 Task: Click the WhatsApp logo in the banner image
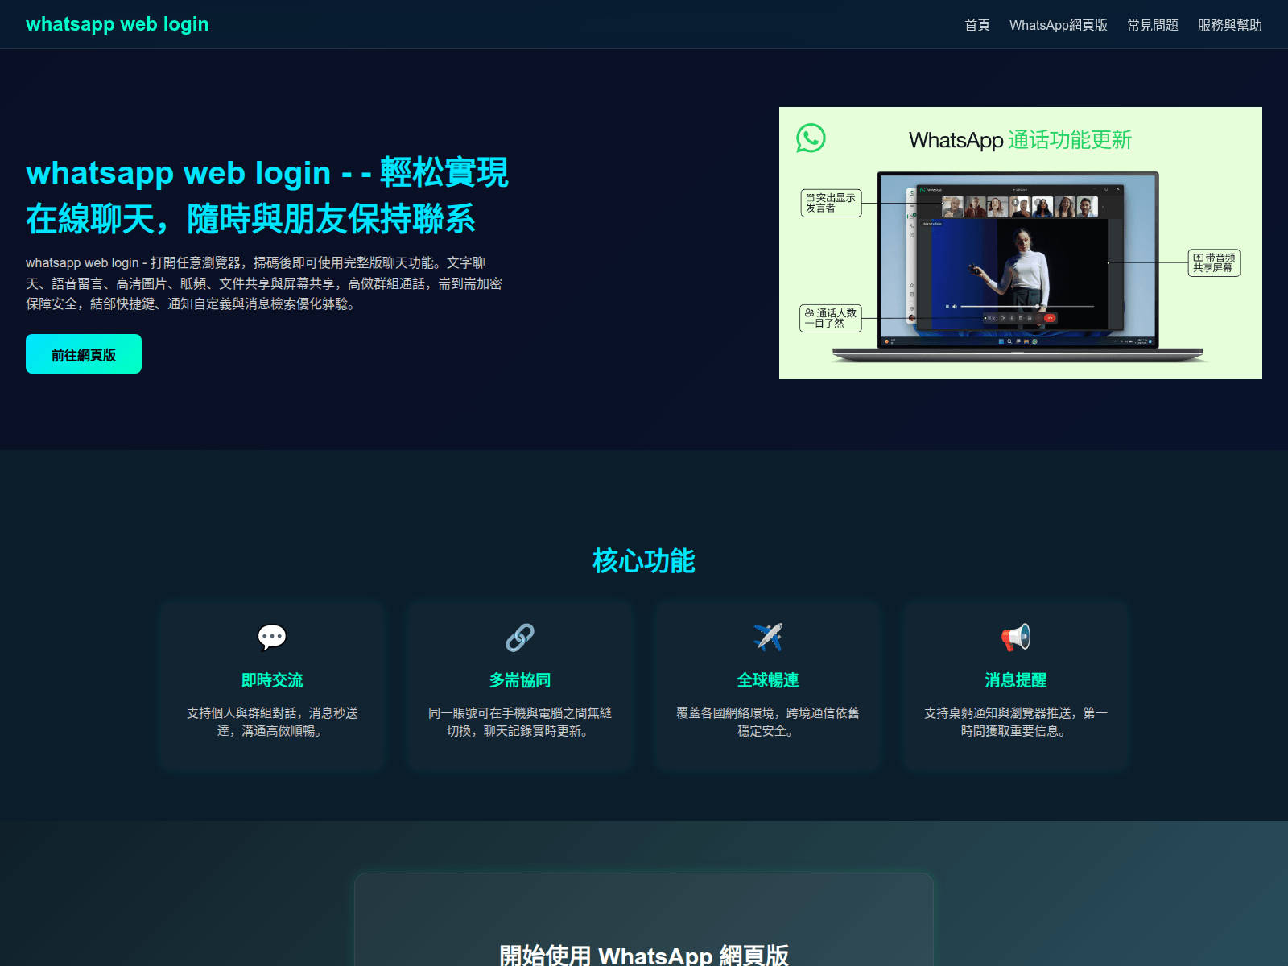pyautogui.click(x=811, y=138)
